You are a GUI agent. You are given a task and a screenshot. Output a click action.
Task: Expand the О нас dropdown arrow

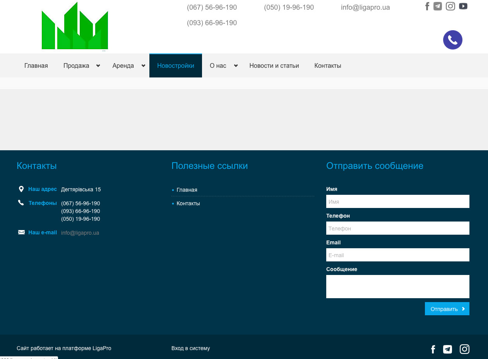(x=236, y=66)
